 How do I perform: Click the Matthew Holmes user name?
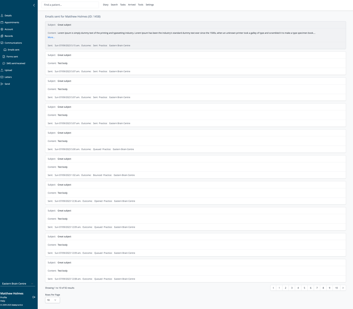12,294
